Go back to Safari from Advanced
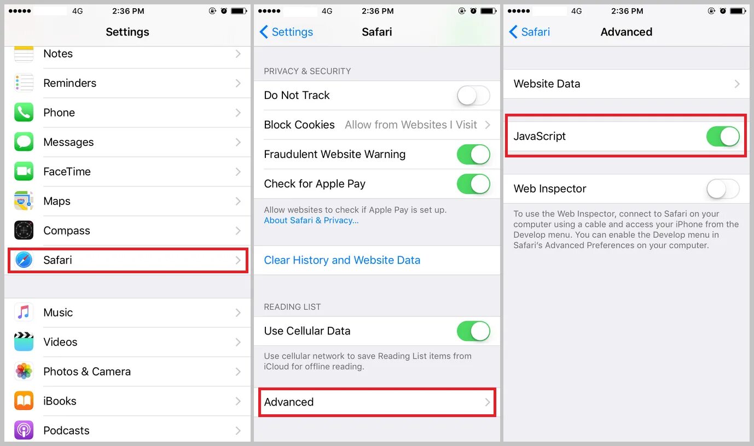The image size is (754, 446). tap(530, 32)
